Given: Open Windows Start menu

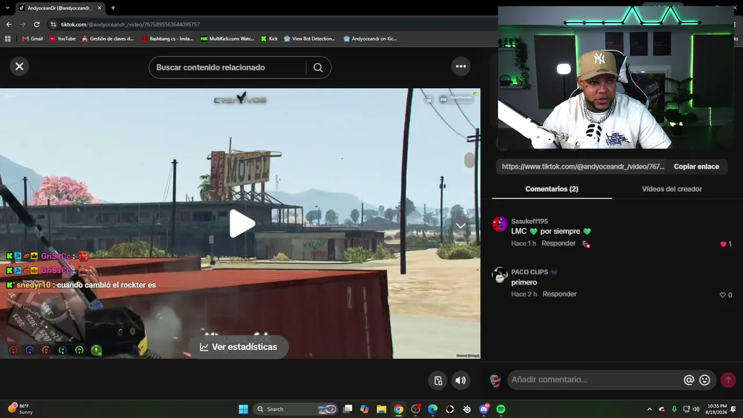Looking at the screenshot, I should click(x=243, y=409).
